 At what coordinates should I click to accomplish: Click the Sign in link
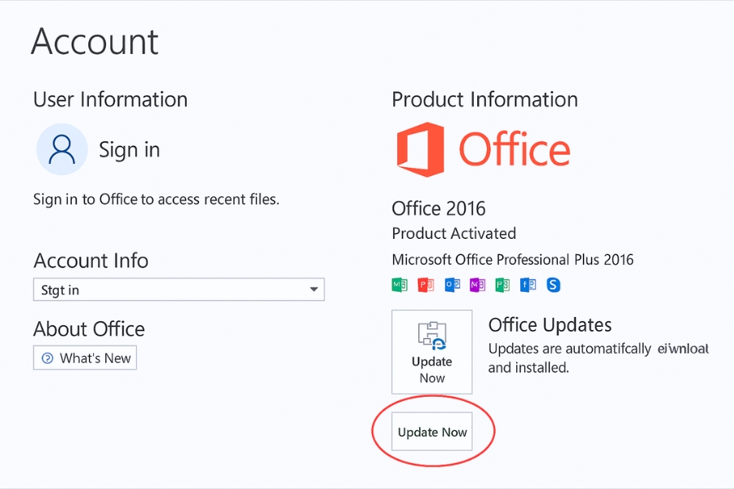[129, 150]
